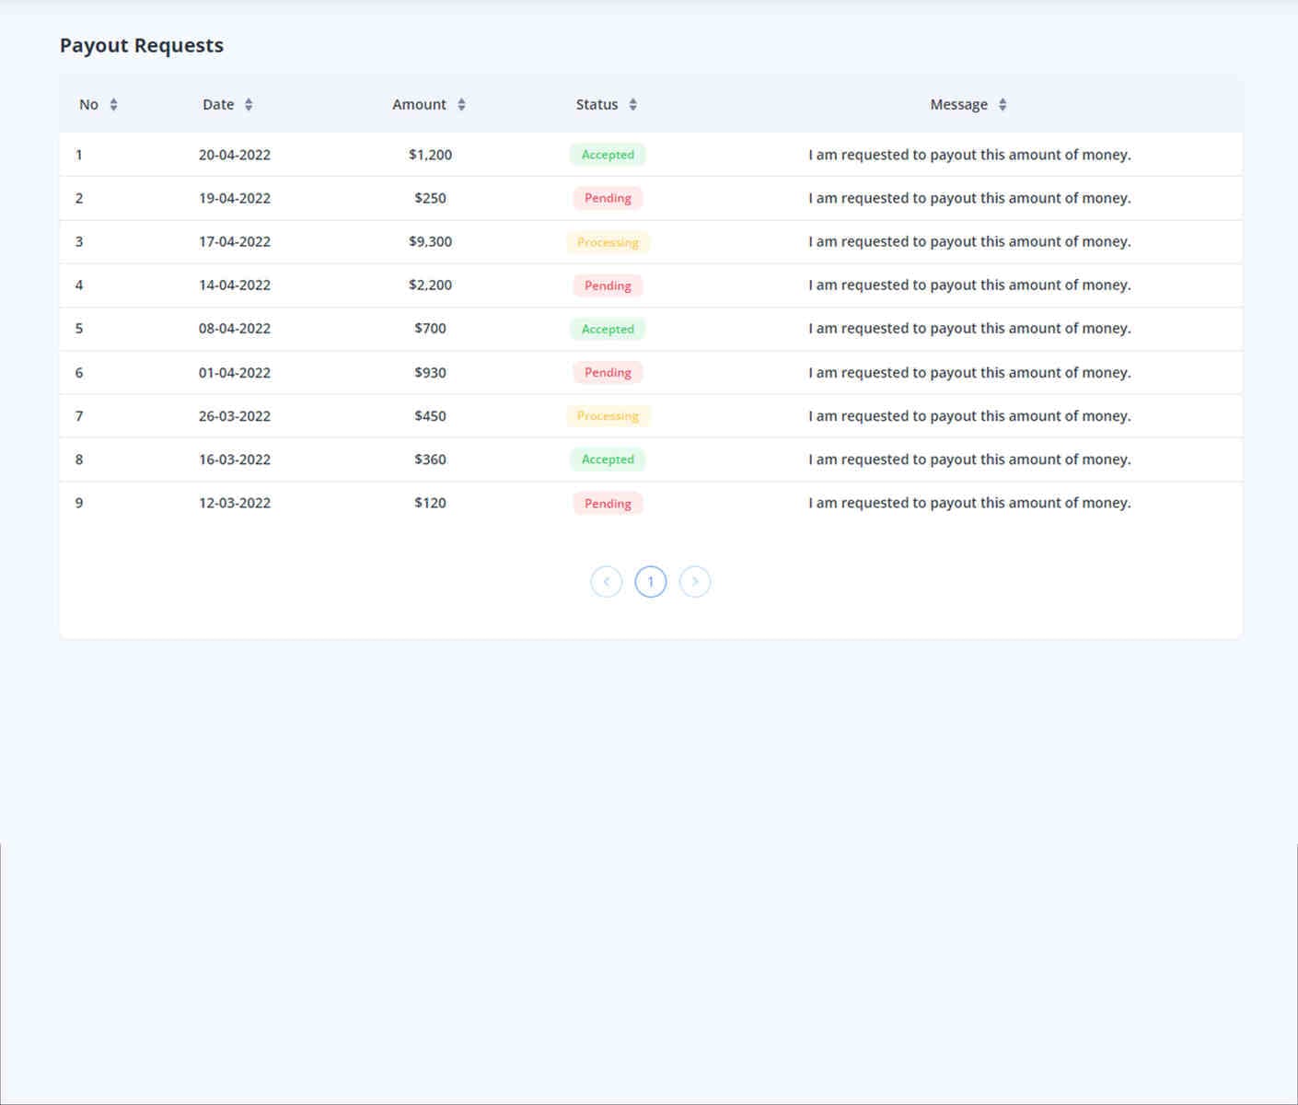
Task: Select page 1 in the pagination circle
Action: tap(651, 581)
